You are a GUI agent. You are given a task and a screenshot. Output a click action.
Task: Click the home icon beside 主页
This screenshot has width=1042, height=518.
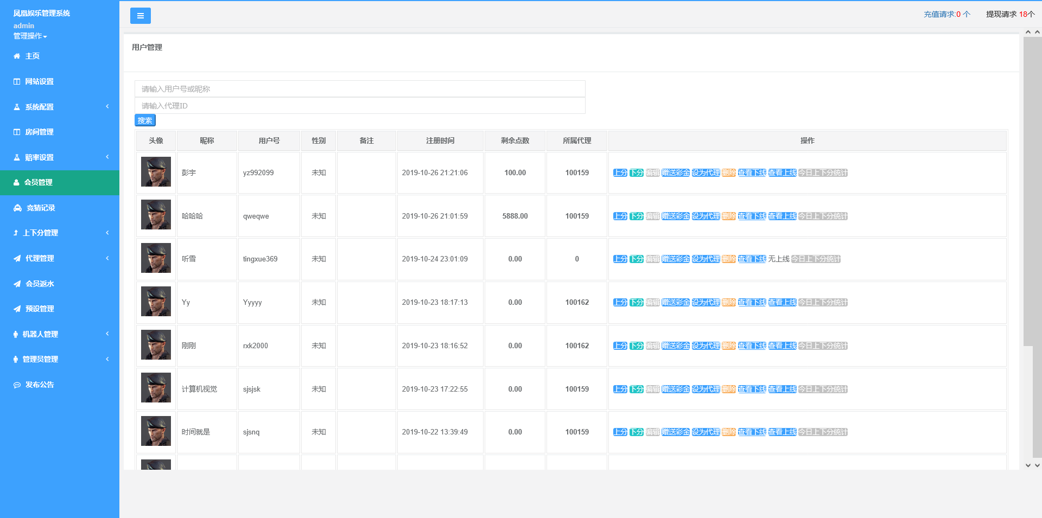tap(17, 56)
